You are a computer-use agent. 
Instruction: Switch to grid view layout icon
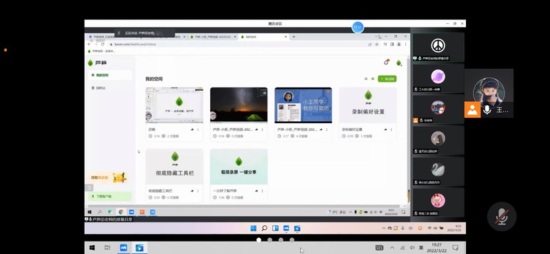point(372,79)
